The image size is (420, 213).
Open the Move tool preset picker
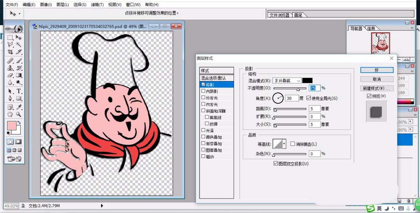click(20, 13)
